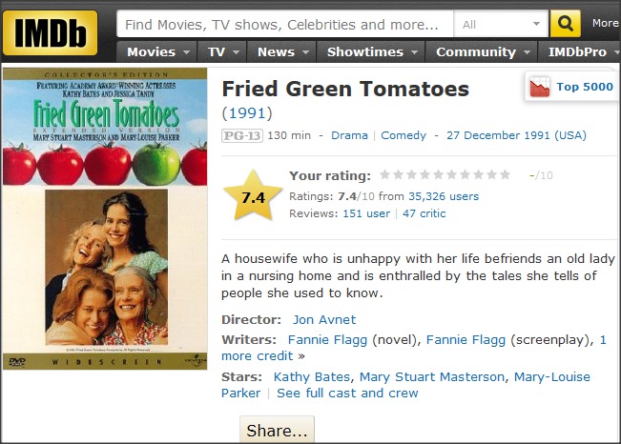Screen dimensions: 621x444
Task: Rate the movie one star
Action: (x=385, y=175)
